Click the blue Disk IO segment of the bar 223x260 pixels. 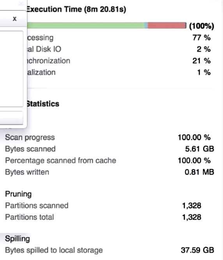click(x=146, y=25)
